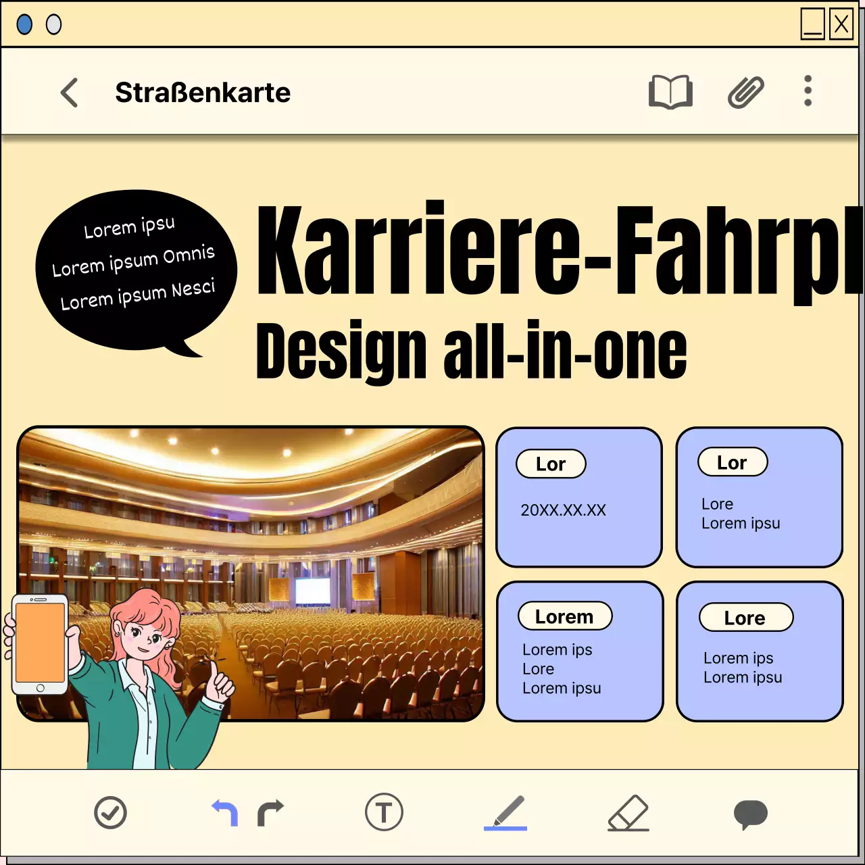Navigate back with the left chevron arrow
Image resolution: width=865 pixels, height=865 pixels.
[x=70, y=93]
